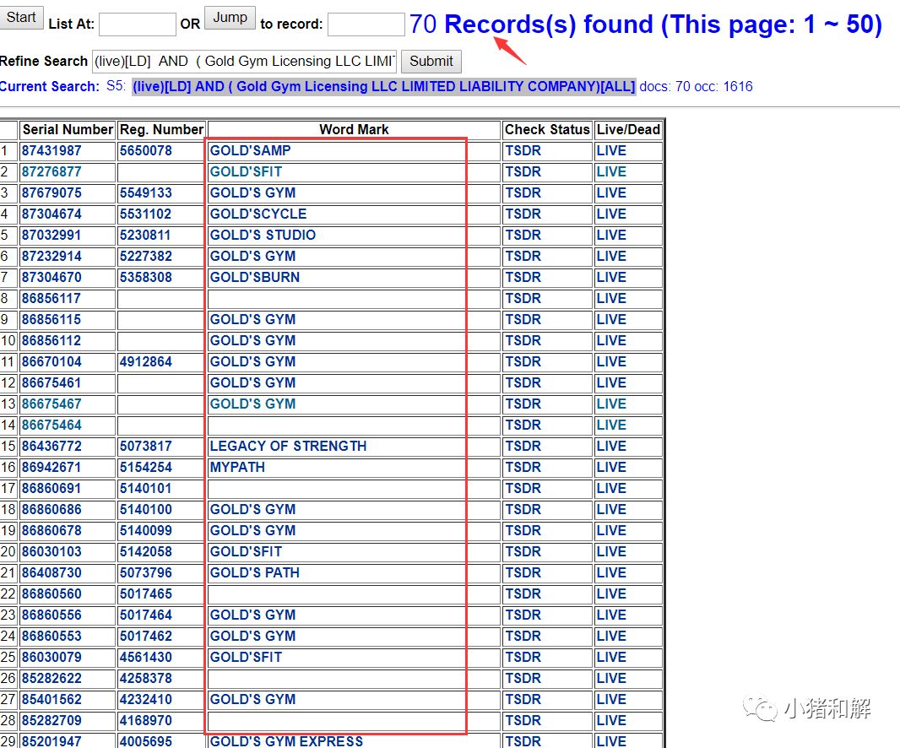The height and width of the screenshot is (748, 900).
Task: Open serial number 87276877
Action: (x=52, y=172)
